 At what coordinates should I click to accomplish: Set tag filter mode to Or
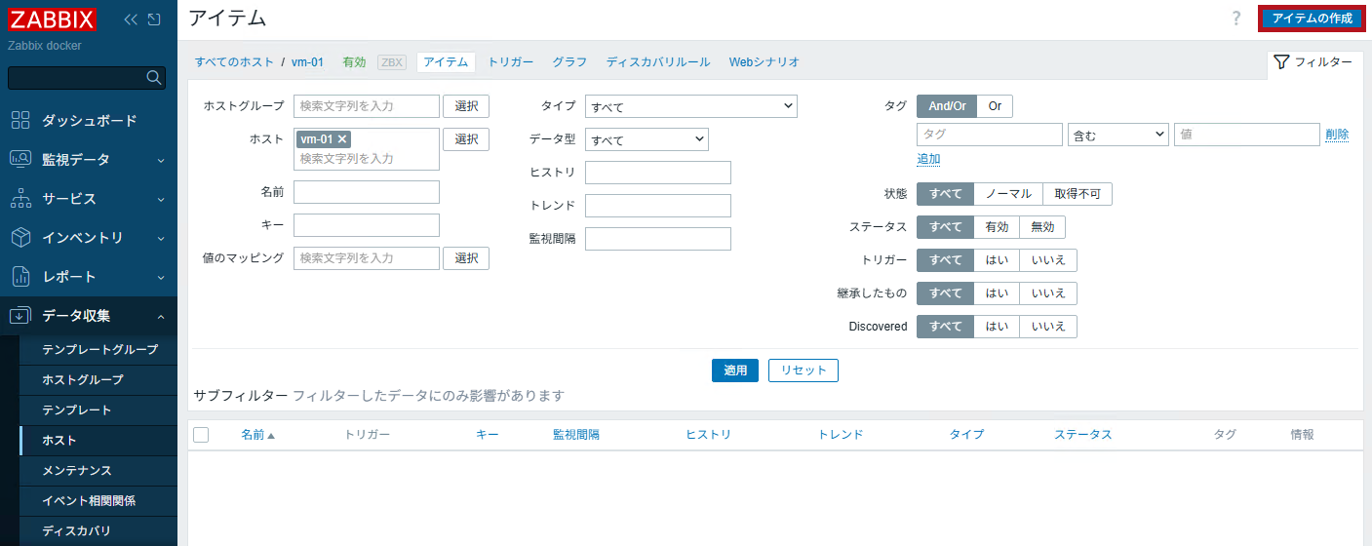995,106
